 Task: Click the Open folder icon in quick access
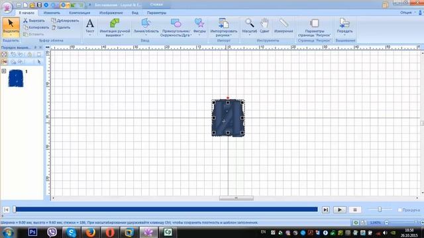click(x=32, y=5)
